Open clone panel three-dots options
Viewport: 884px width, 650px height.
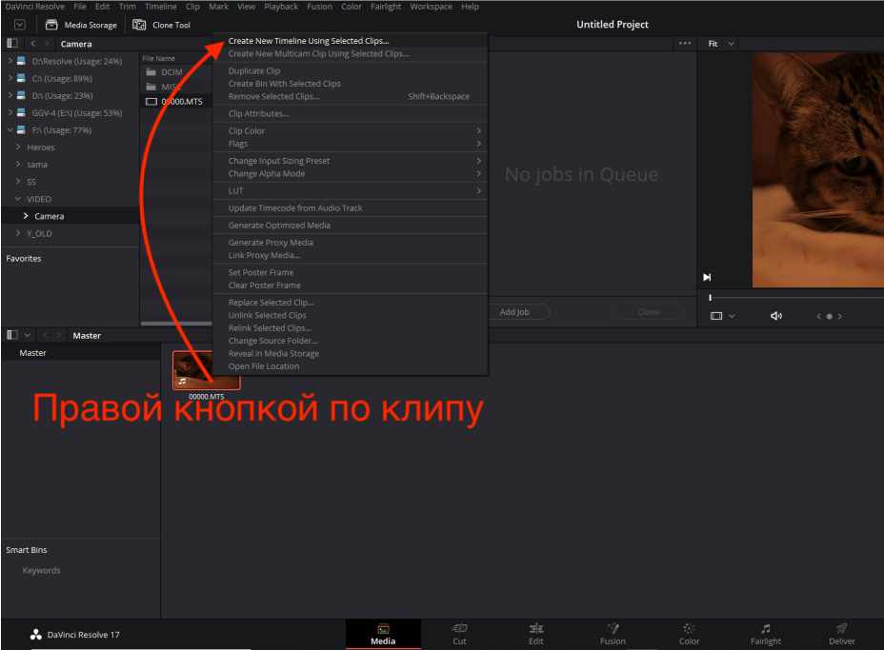pyautogui.click(x=685, y=44)
